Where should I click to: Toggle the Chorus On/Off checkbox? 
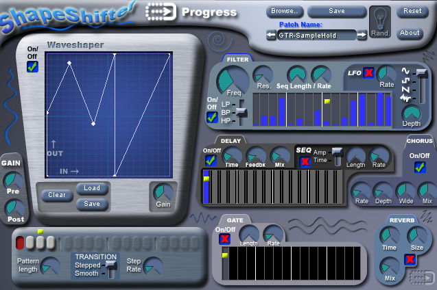click(x=419, y=167)
